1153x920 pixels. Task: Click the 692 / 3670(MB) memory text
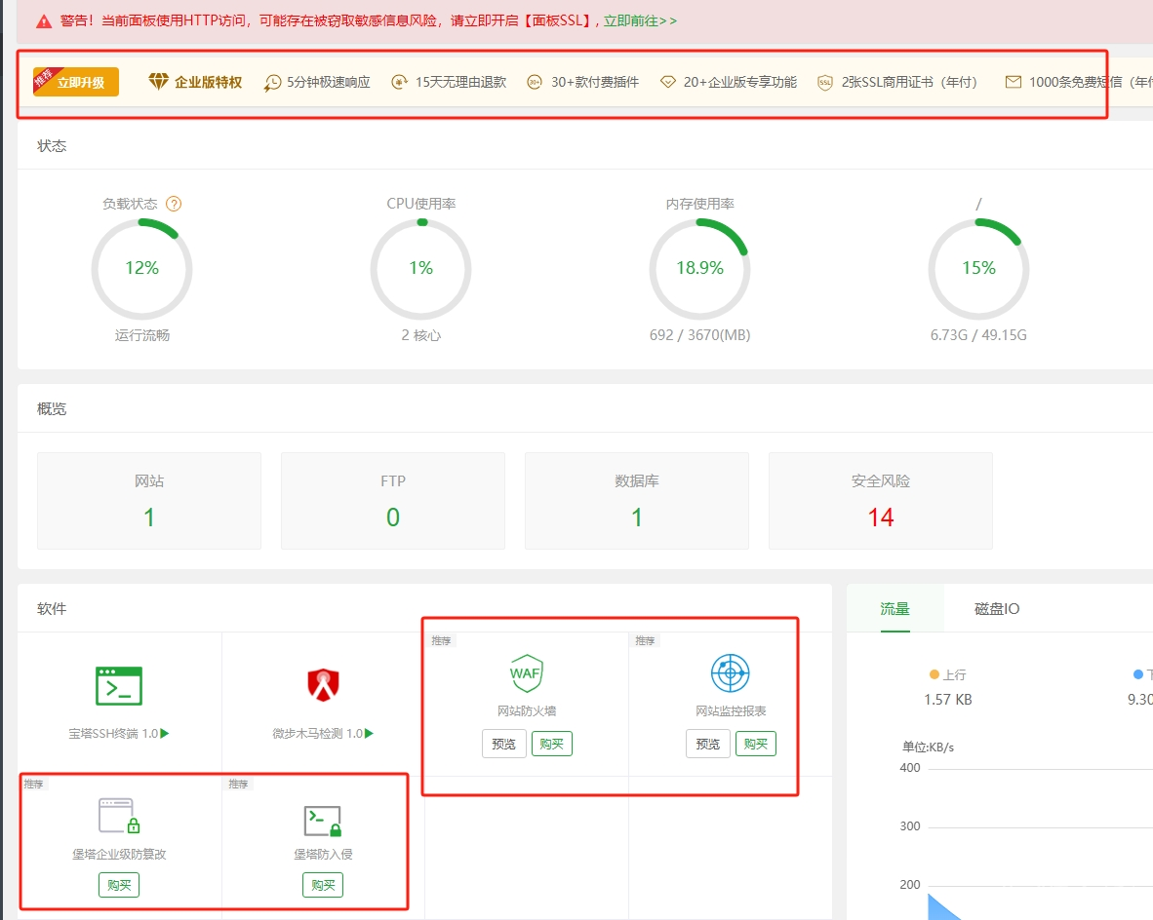(x=700, y=335)
